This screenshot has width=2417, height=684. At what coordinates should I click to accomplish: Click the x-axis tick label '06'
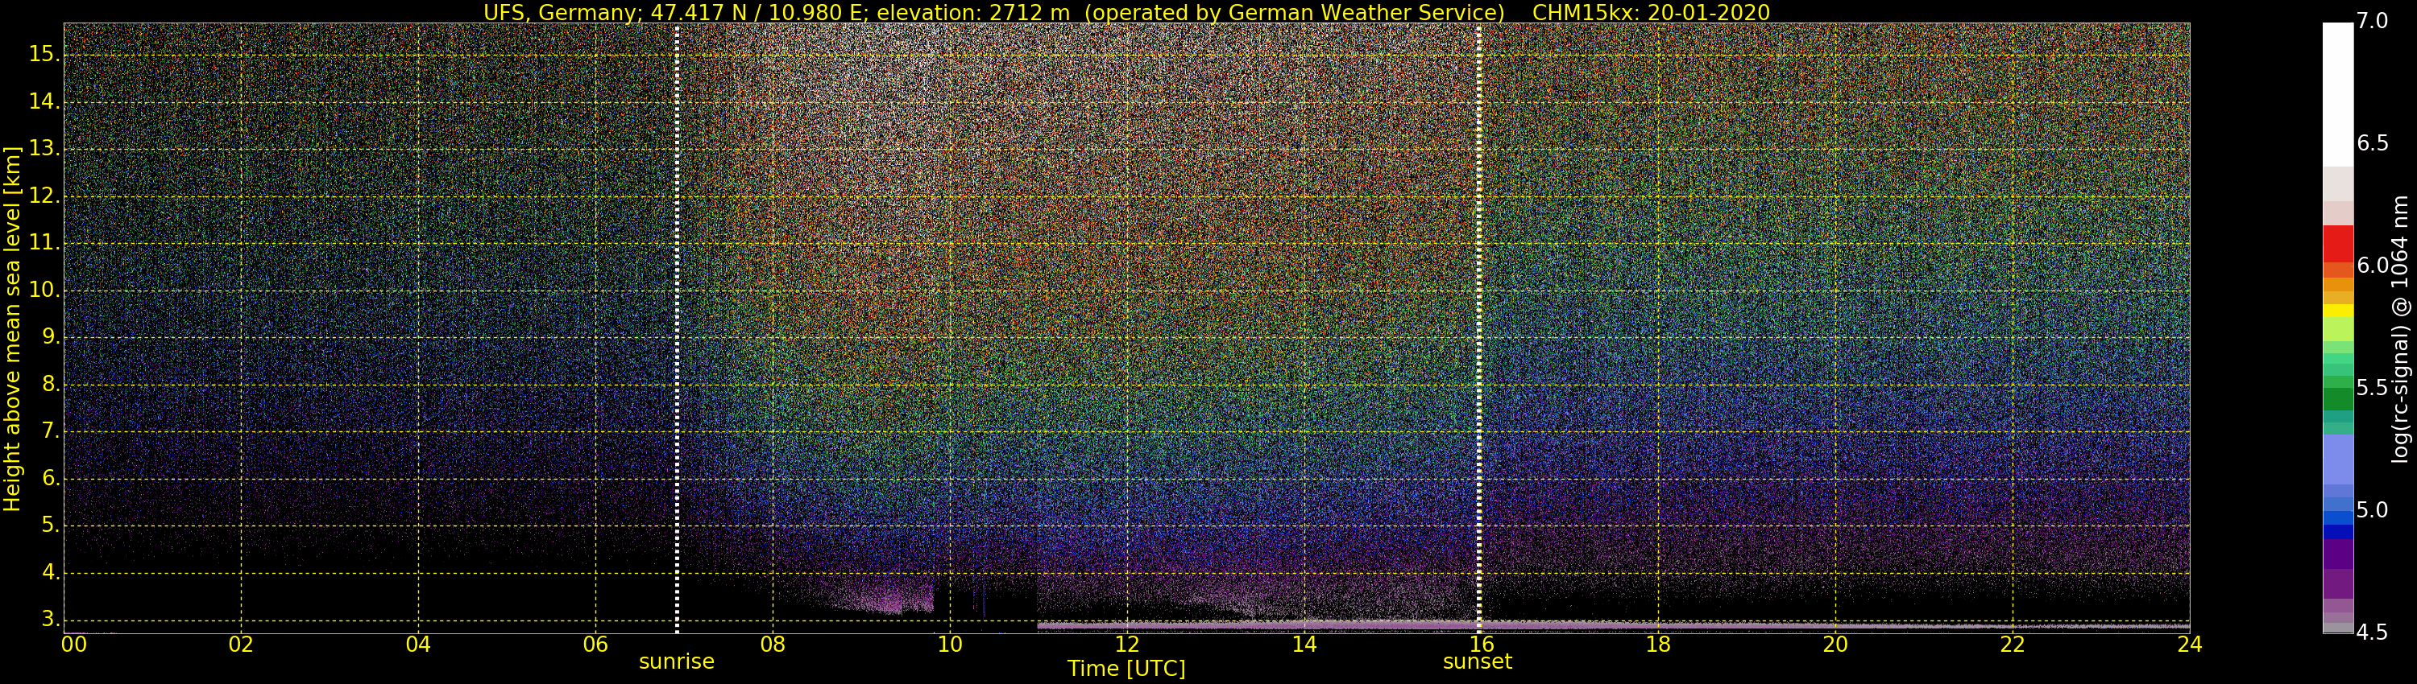point(596,645)
